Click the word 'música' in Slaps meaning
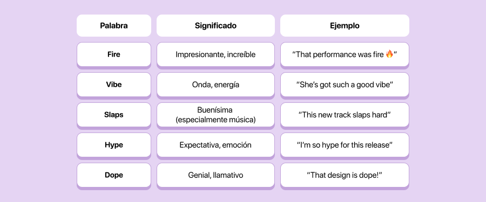Viewport: 486px width, 202px height. (244, 120)
